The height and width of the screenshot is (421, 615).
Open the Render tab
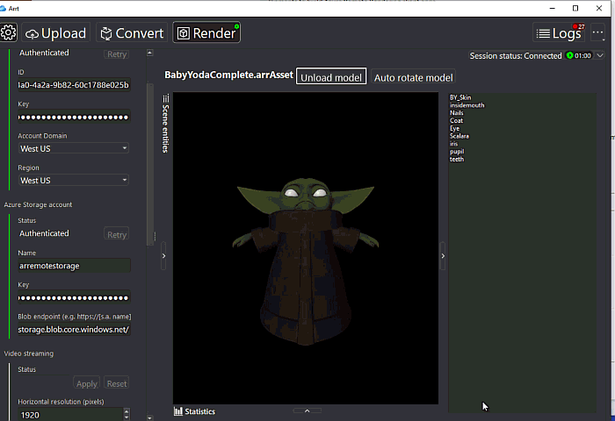(x=206, y=33)
